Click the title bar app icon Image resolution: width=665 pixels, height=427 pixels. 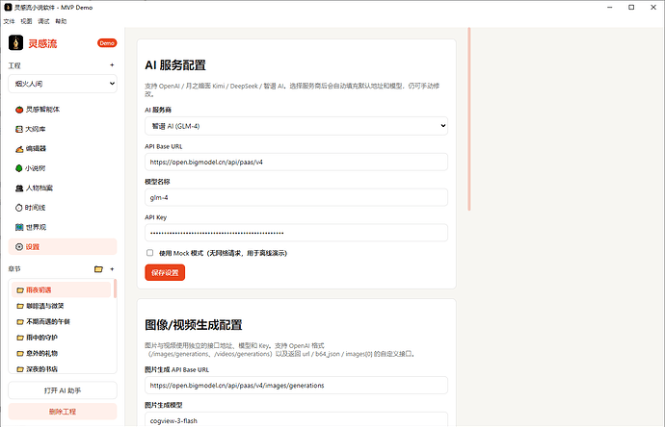coord(8,7)
